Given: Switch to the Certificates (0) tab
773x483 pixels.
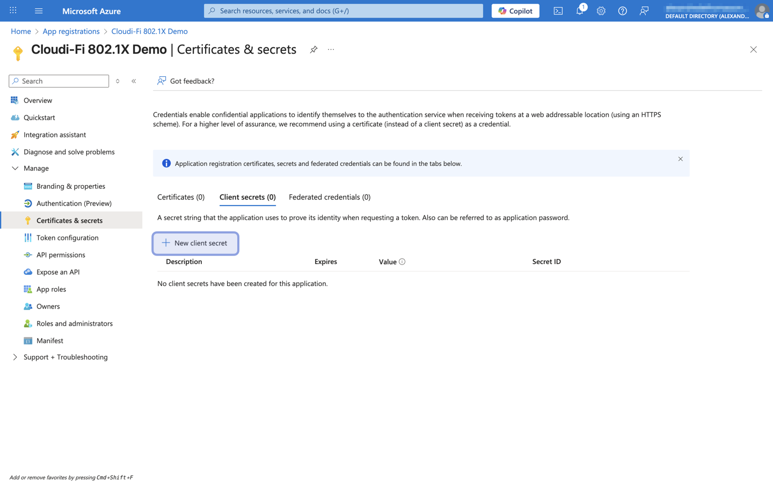Looking at the screenshot, I should (x=181, y=197).
